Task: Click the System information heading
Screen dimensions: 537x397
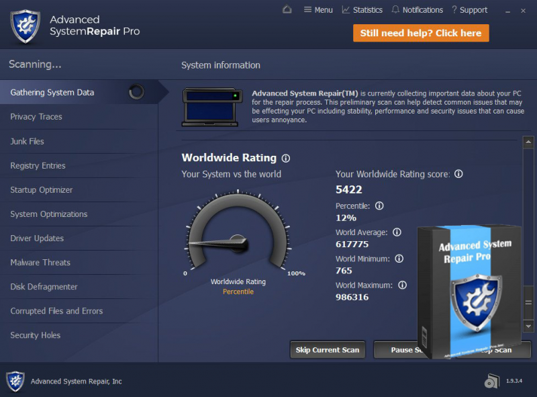Action: coord(221,65)
